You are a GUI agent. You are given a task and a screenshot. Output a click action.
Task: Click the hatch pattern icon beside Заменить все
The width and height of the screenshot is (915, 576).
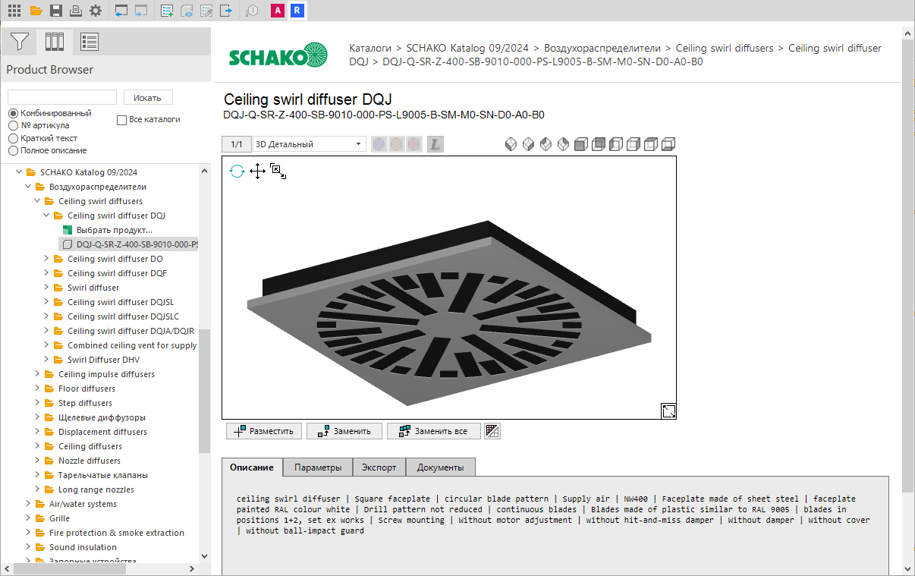coord(492,431)
